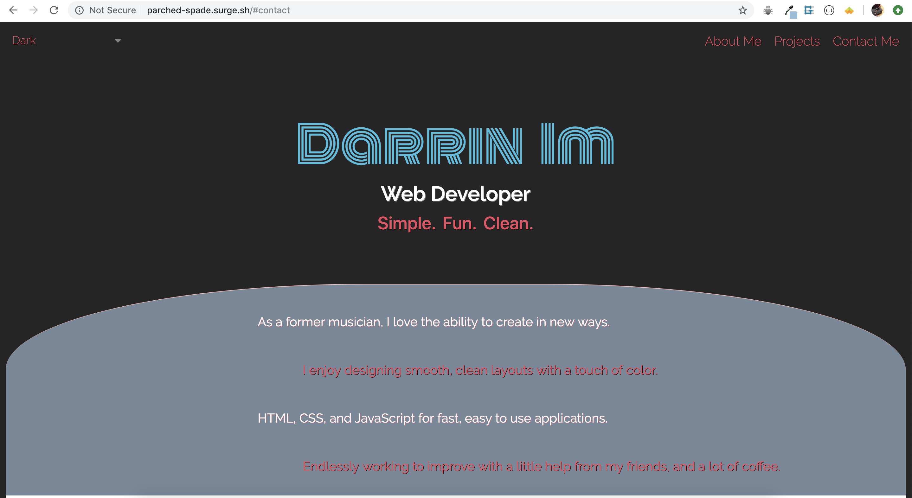Click the Contact Me link
The width and height of the screenshot is (912, 498).
click(x=866, y=41)
